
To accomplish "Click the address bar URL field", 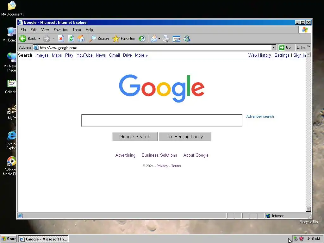I will point(155,47).
